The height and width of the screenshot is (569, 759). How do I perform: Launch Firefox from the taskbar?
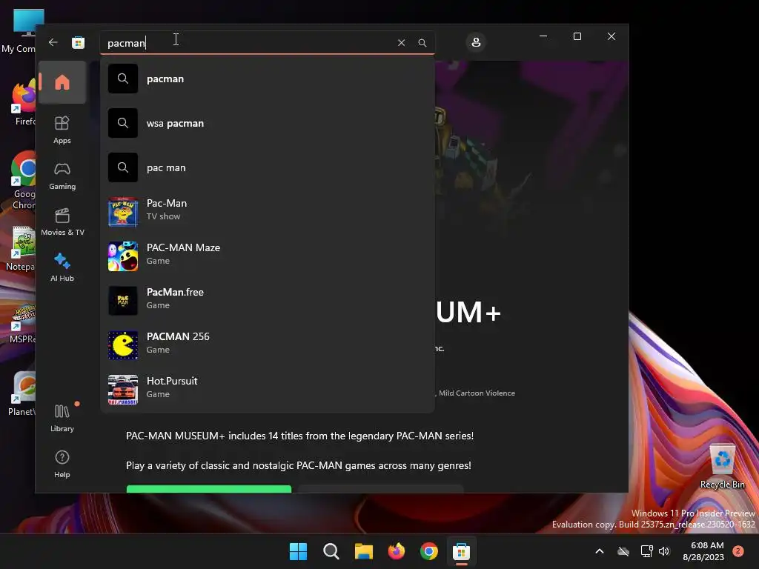(x=397, y=551)
